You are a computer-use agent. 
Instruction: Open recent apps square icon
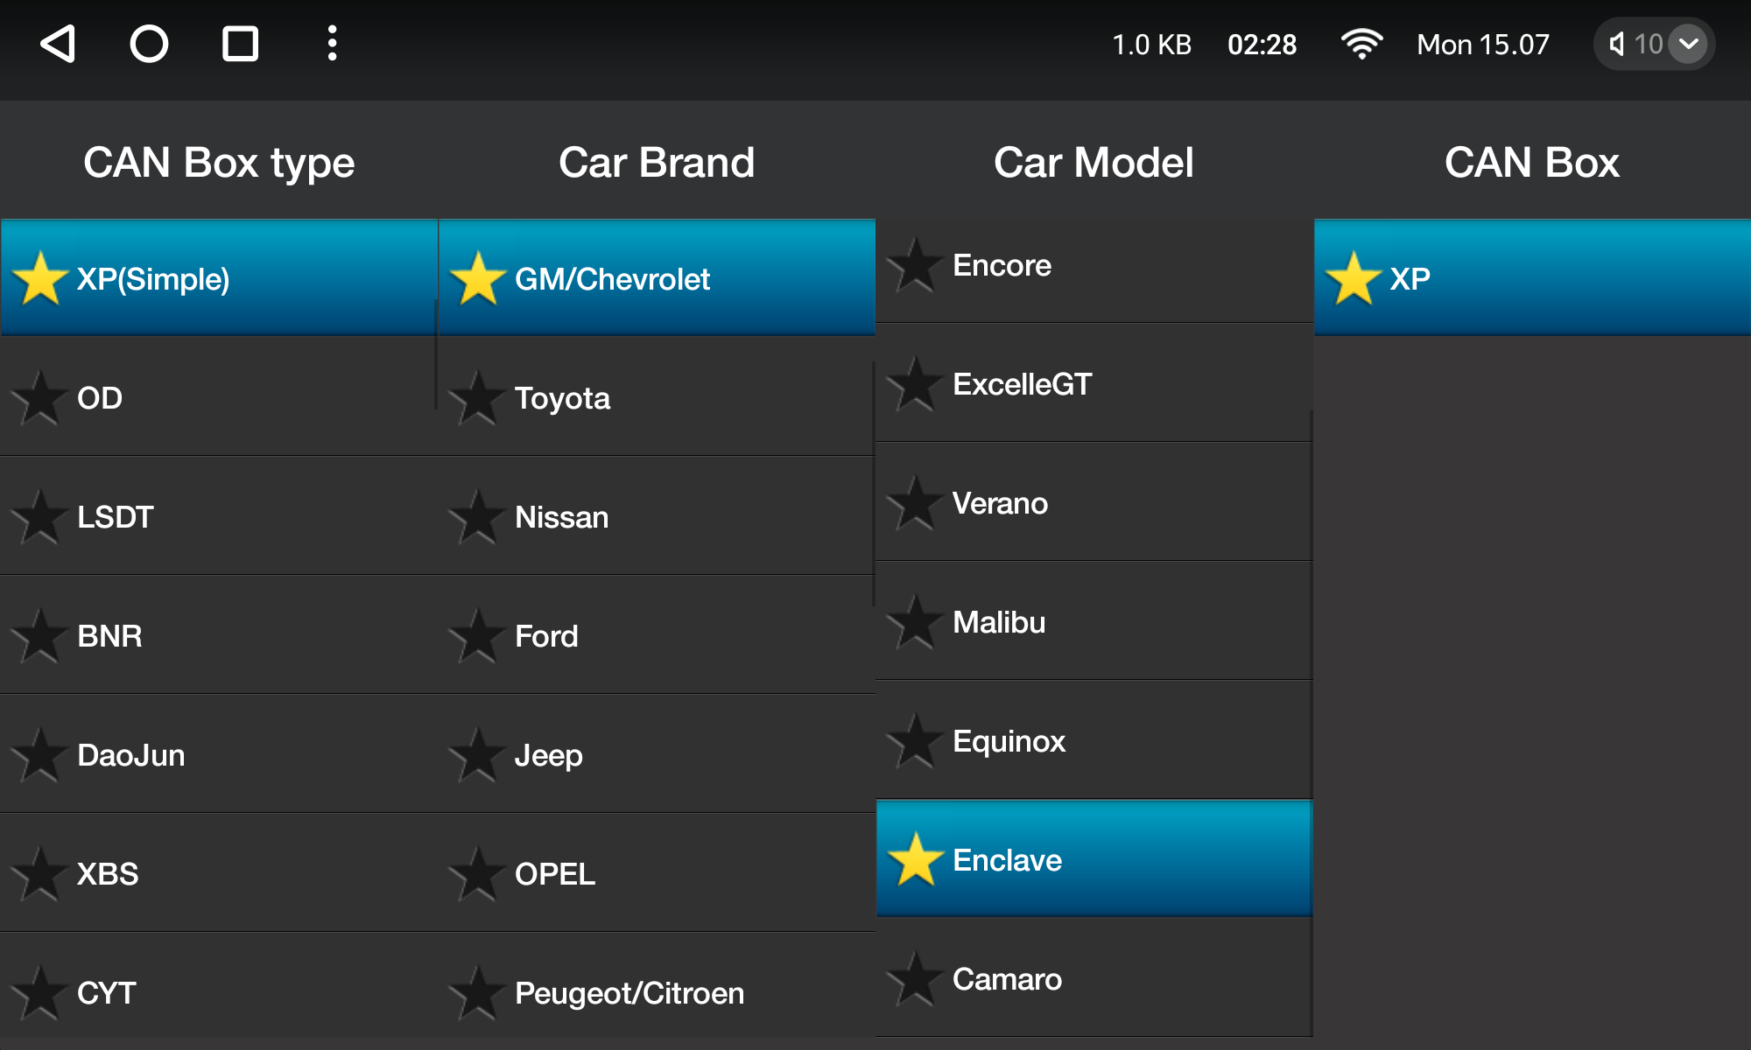coord(240,44)
